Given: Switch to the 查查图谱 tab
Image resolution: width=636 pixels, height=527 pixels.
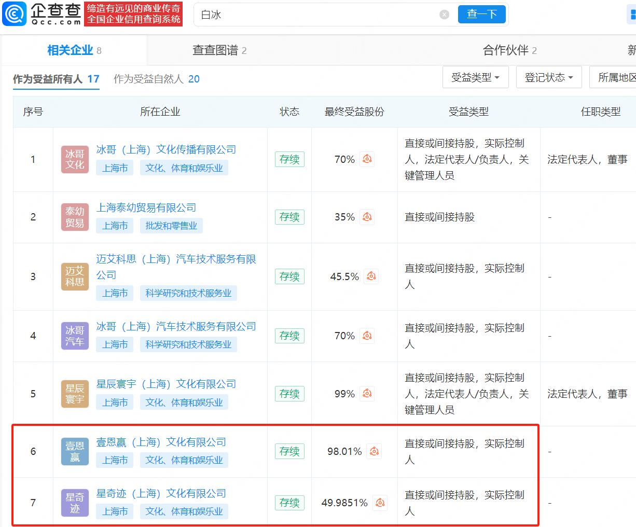Looking at the screenshot, I should pyautogui.click(x=219, y=50).
